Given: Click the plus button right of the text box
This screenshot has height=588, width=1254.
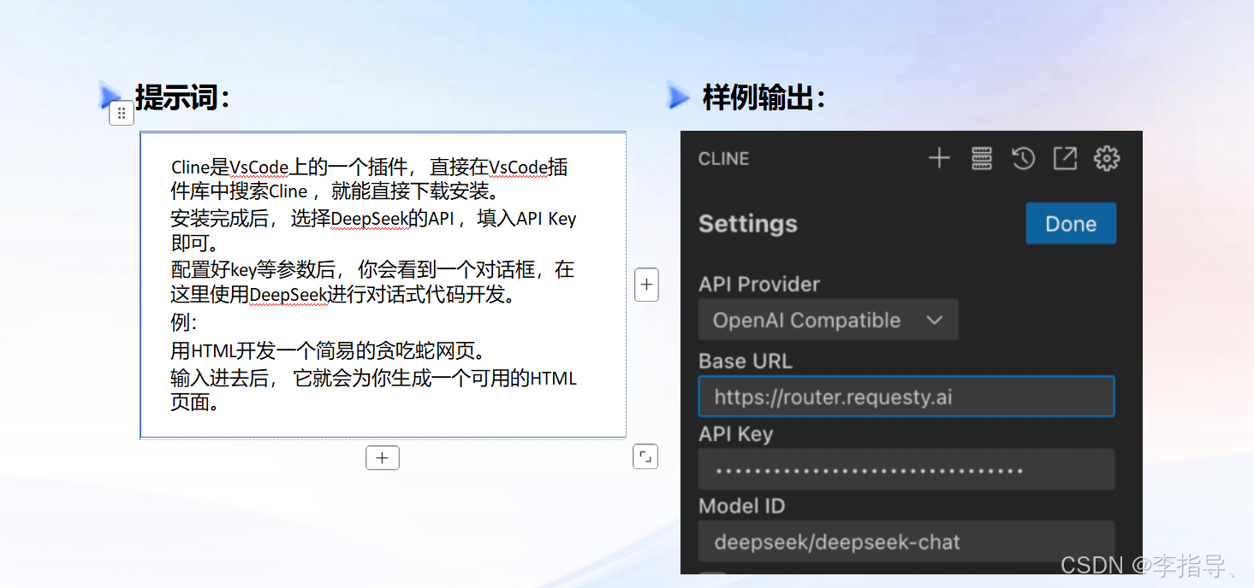Looking at the screenshot, I should coord(646,285).
